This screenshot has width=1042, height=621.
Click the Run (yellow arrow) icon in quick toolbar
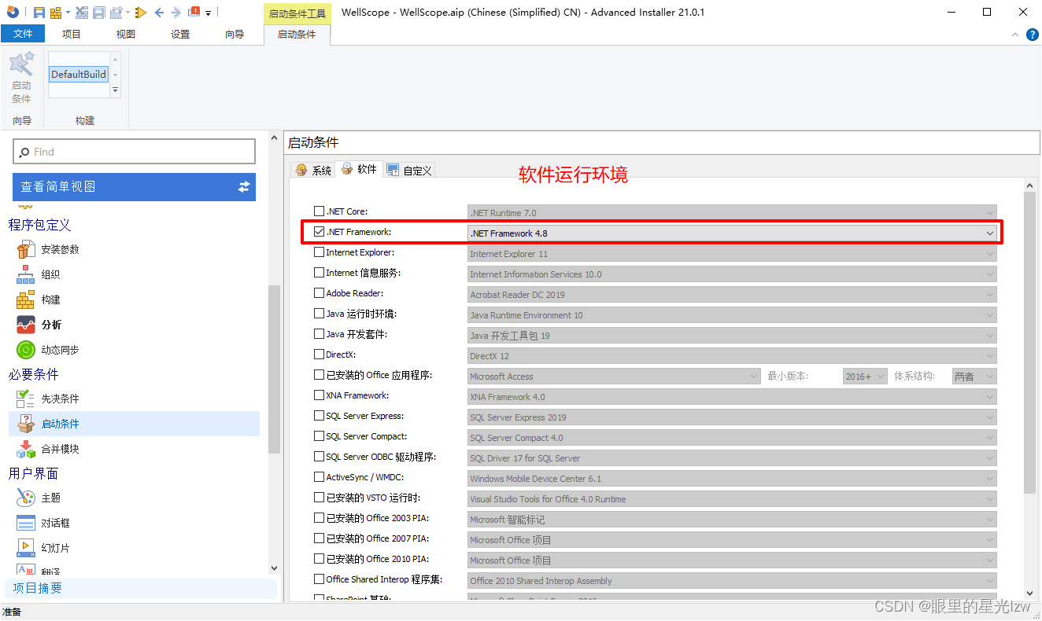[x=141, y=12]
